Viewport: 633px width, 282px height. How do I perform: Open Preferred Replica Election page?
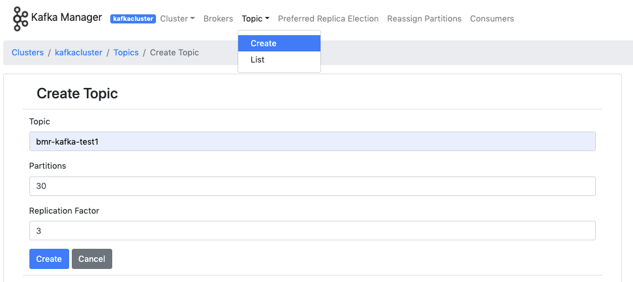click(x=328, y=18)
